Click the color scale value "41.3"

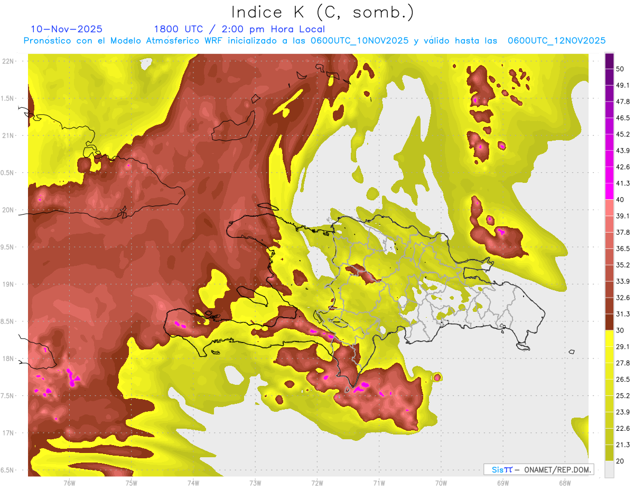point(622,183)
